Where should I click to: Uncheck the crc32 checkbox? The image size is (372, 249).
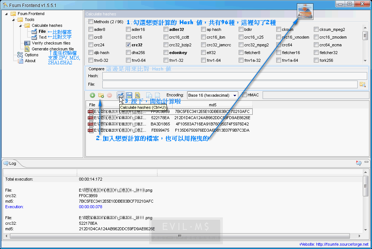(x=128, y=45)
